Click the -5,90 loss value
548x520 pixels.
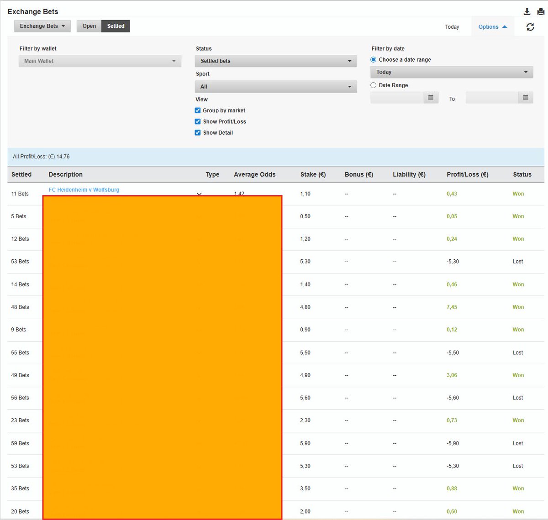(x=453, y=443)
